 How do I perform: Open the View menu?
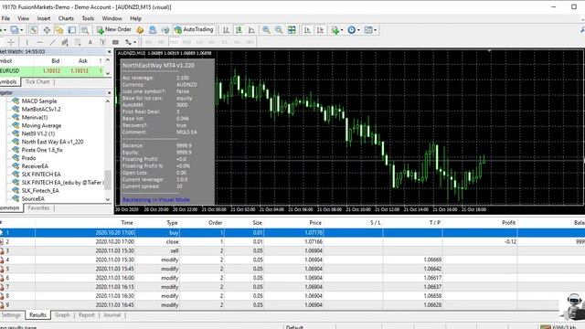[23, 18]
